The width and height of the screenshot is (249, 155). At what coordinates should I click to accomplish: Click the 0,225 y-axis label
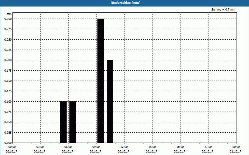pos(8,50)
